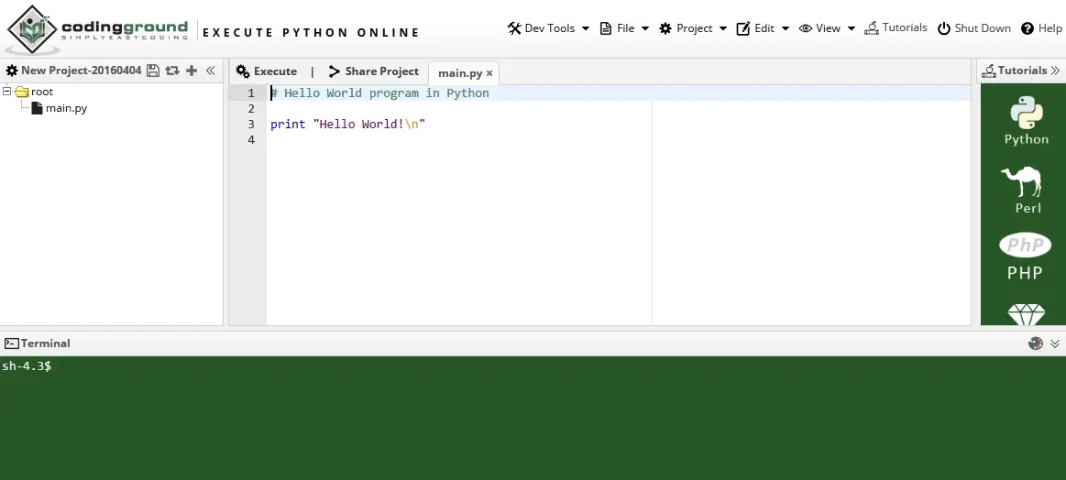Run code with Execute button
The width and height of the screenshot is (1066, 480).
click(x=267, y=71)
